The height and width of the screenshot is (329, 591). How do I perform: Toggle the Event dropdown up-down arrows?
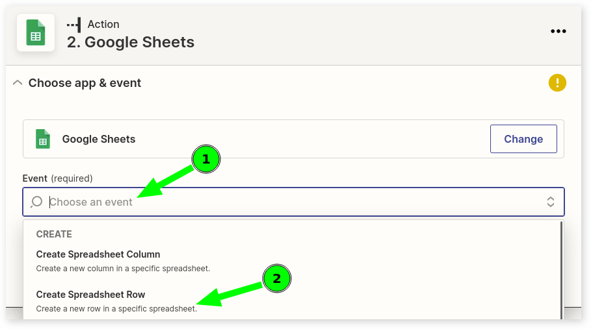550,202
